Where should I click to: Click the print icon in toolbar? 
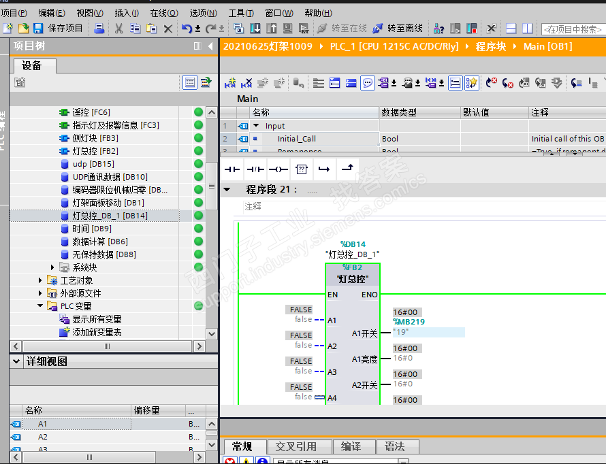(99, 29)
